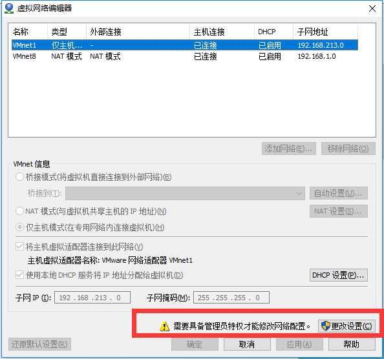Click the adapter name text VMware 网络适配器 VMnet1
This screenshot has height=359, width=384.
pos(147,260)
